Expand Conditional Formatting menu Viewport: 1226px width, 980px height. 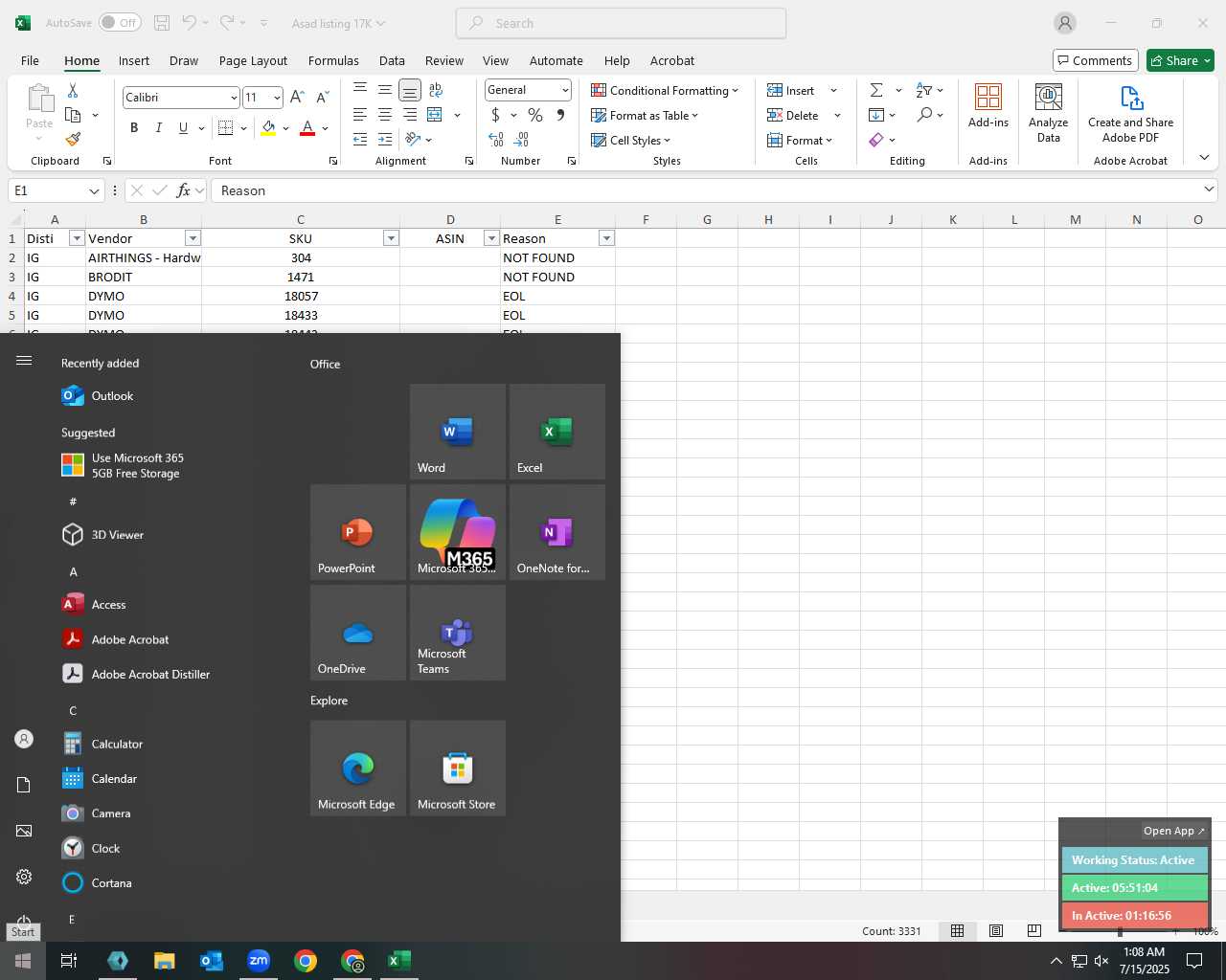coord(665,90)
